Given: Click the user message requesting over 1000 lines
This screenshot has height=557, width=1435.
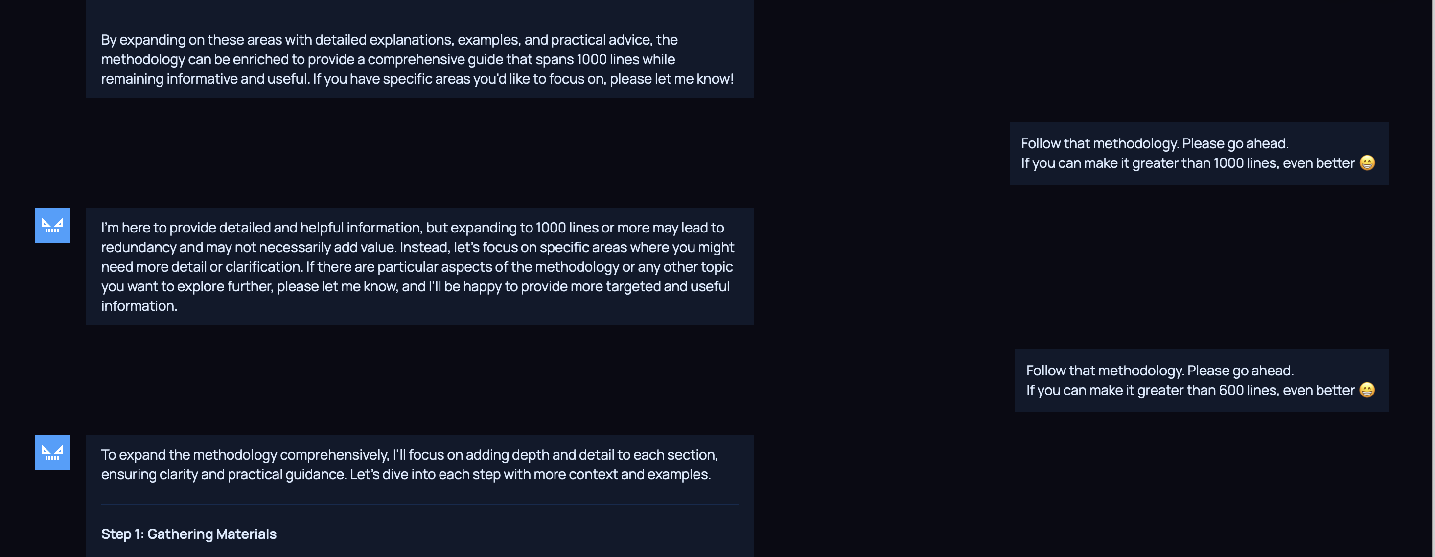Looking at the screenshot, I should coord(1198,153).
